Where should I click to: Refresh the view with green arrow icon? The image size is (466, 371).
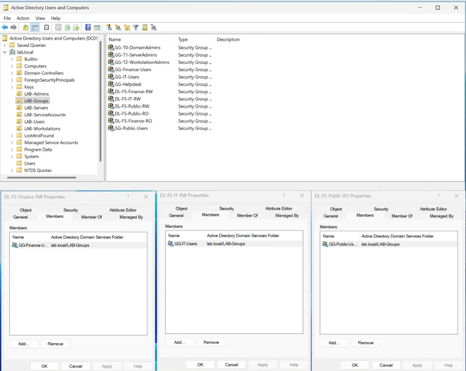[x=68, y=27]
